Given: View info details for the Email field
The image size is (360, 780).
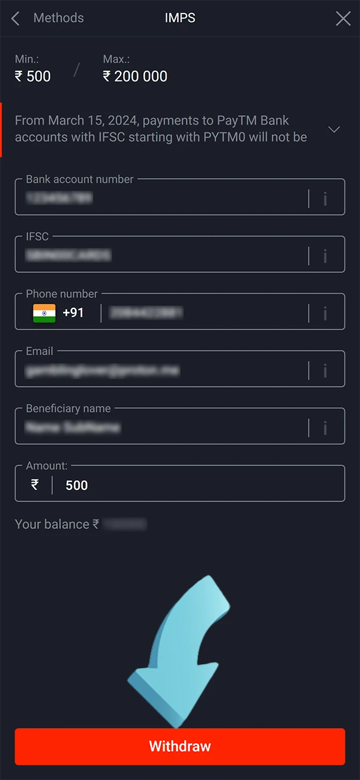Looking at the screenshot, I should pos(325,369).
